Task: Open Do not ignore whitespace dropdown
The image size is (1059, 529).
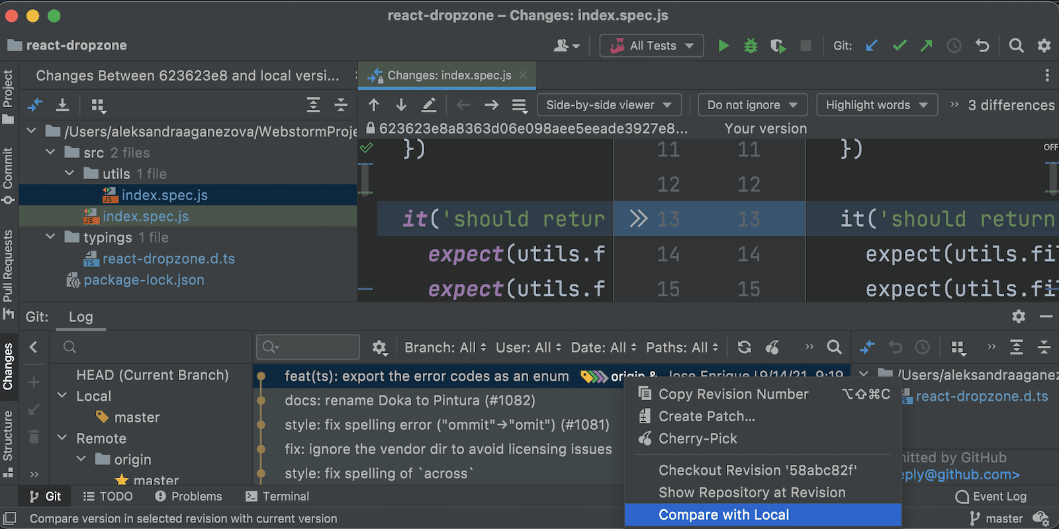Action: click(753, 105)
